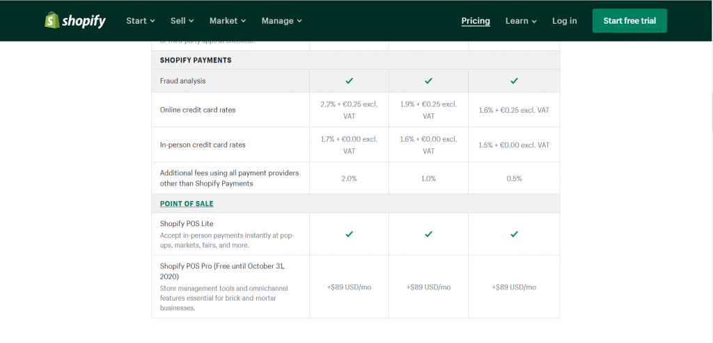Click the Start free trial button
This screenshot has height=343, width=713.
click(x=629, y=21)
